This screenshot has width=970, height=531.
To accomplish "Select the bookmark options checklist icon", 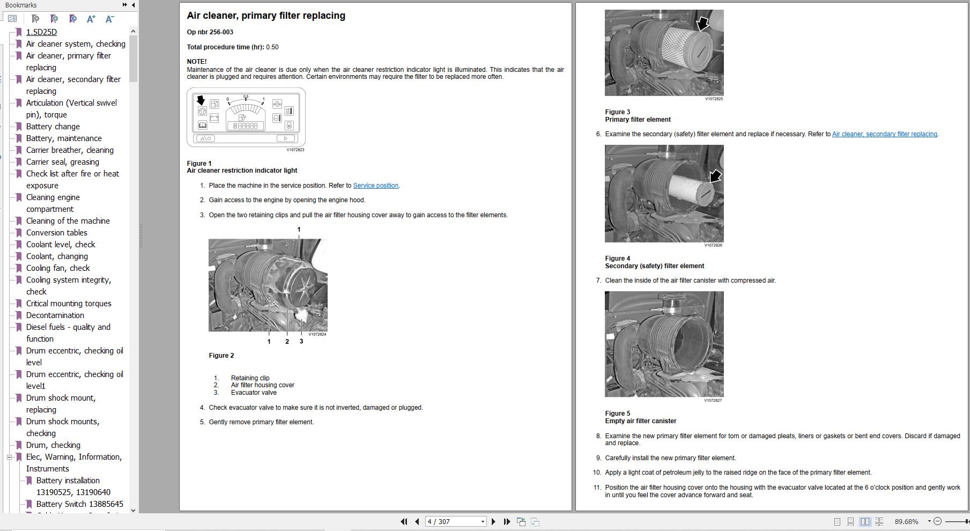I will point(12,19).
